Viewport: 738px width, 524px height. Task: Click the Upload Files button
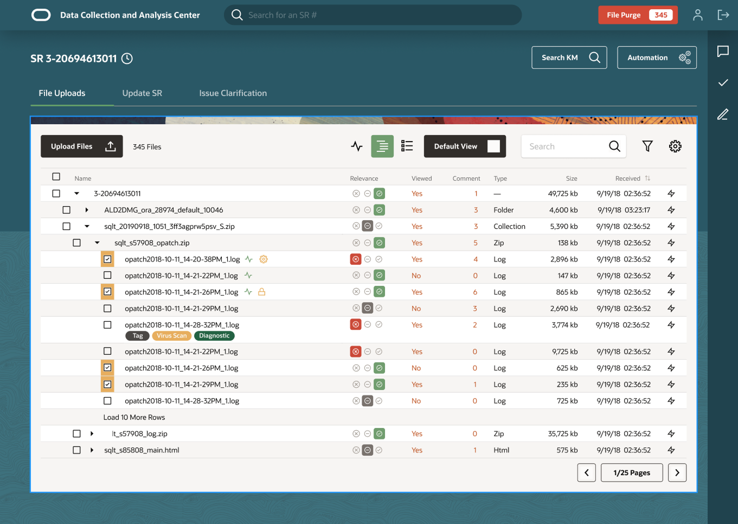point(81,146)
